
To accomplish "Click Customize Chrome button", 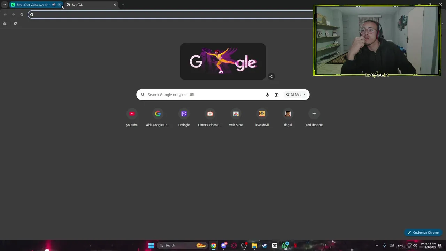I will pos(423,233).
